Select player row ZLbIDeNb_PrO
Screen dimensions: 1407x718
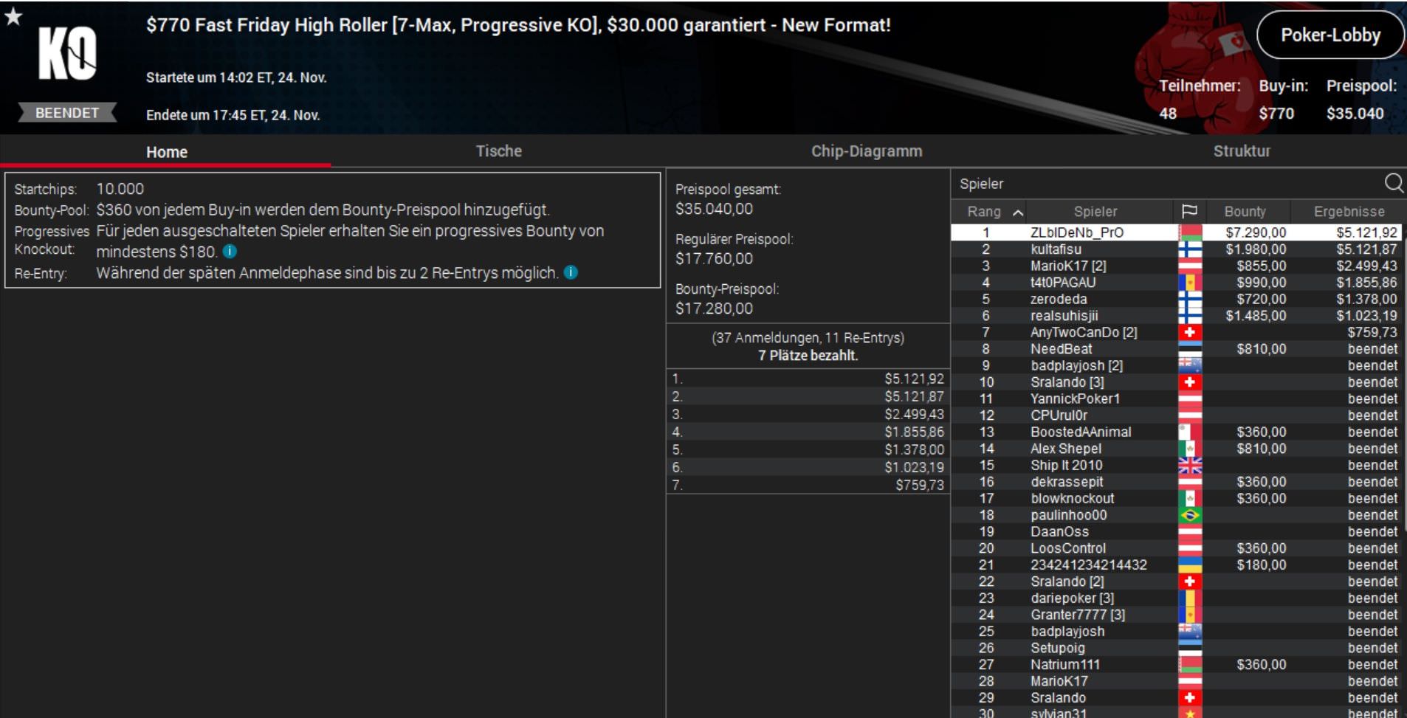click(x=1176, y=232)
